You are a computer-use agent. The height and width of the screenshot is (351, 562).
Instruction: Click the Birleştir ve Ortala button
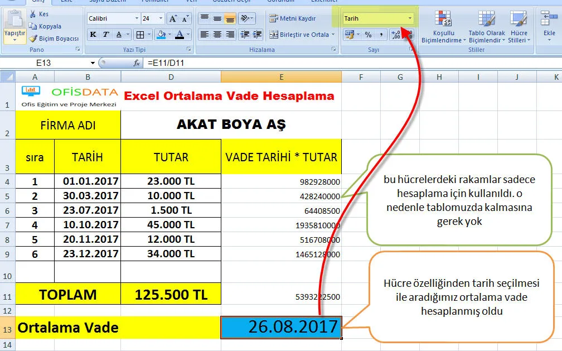point(300,35)
